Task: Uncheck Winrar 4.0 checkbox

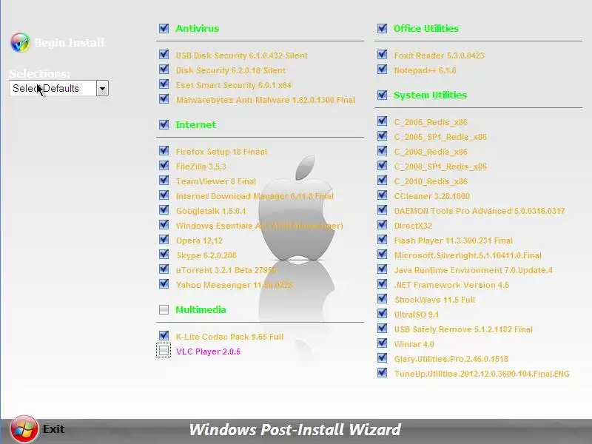Action: click(x=382, y=343)
